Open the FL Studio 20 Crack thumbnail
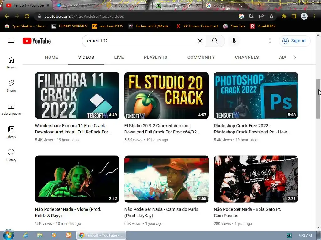The width and height of the screenshot is (321, 240). click(167, 96)
